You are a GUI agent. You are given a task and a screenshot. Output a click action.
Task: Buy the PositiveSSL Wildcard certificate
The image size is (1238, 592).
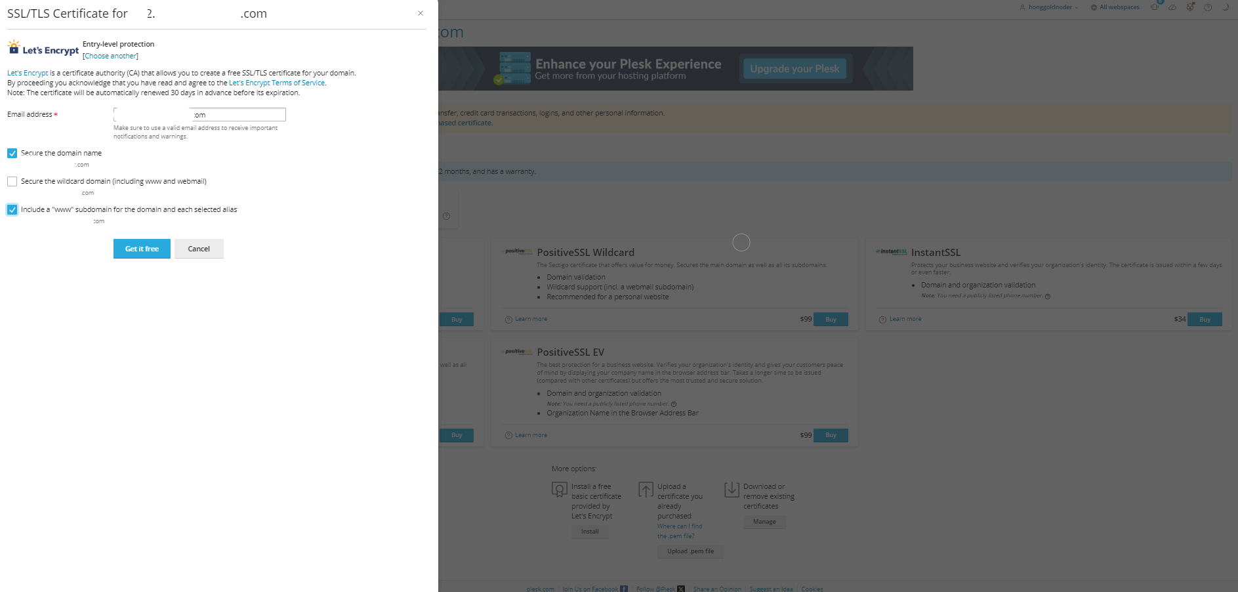click(x=831, y=319)
